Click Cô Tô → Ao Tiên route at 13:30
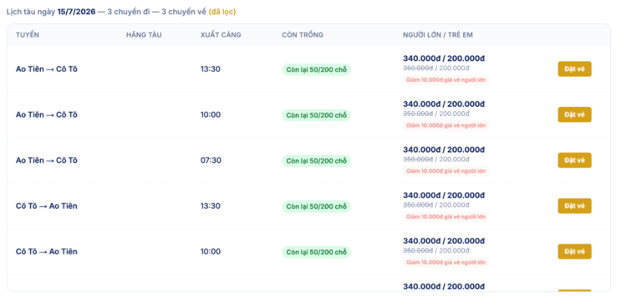 (47, 206)
